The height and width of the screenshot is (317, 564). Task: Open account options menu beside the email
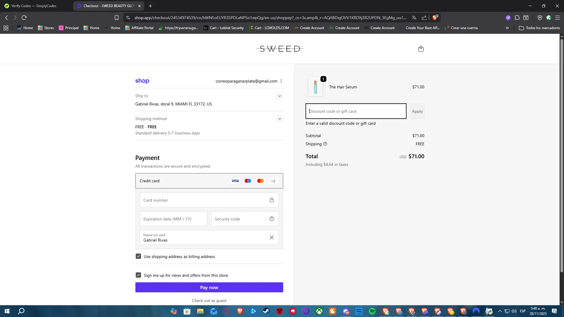(x=281, y=81)
